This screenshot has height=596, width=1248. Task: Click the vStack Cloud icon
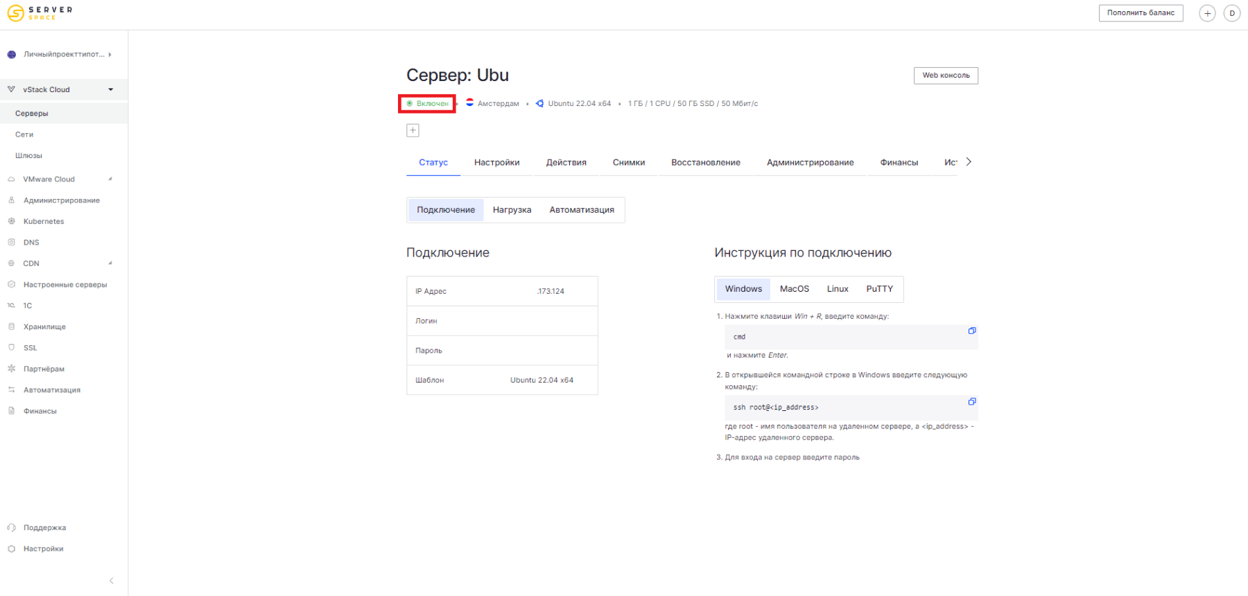coord(11,89)
